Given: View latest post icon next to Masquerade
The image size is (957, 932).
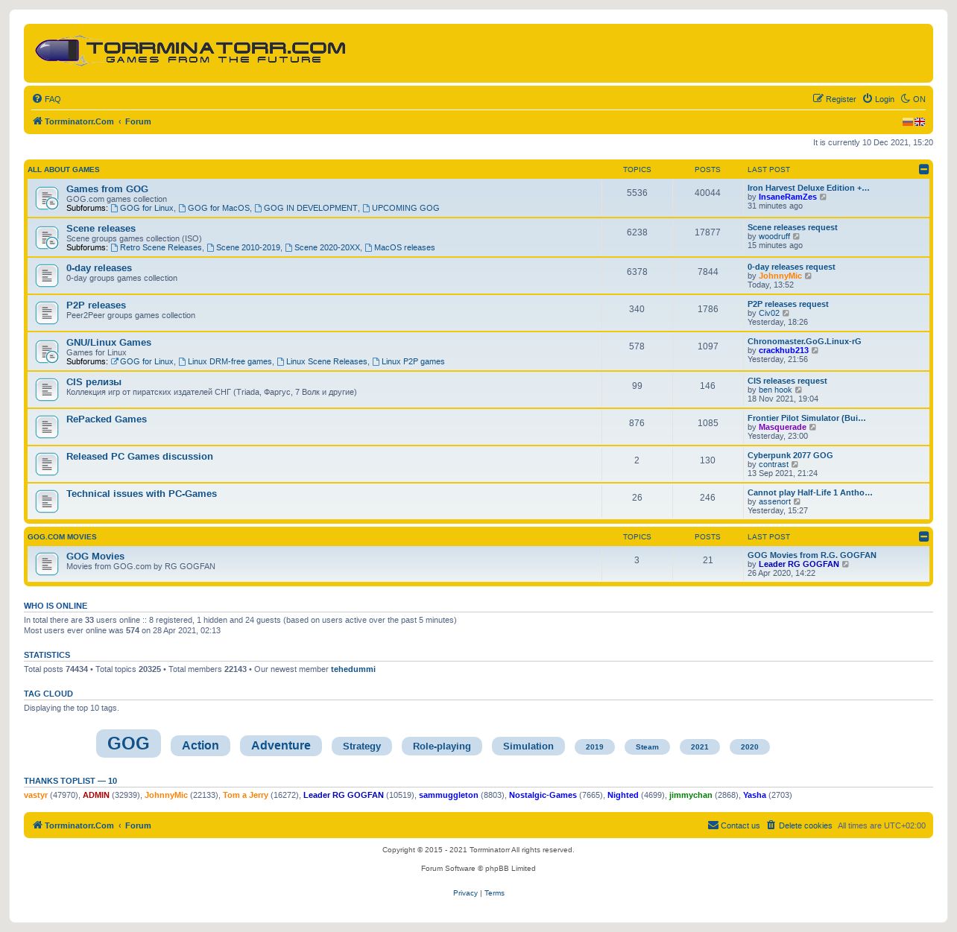Looking at the screenshot, I should [x=813, y=428].
